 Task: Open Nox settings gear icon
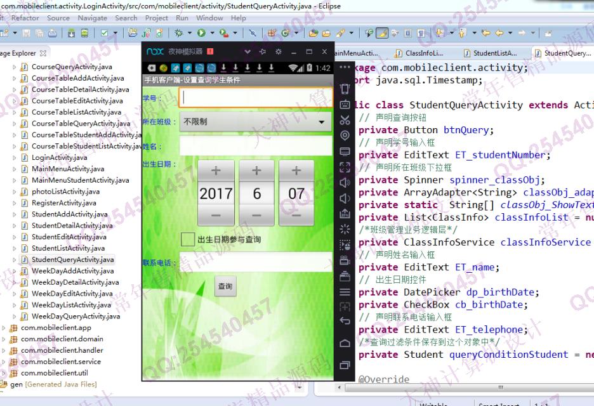279,51
